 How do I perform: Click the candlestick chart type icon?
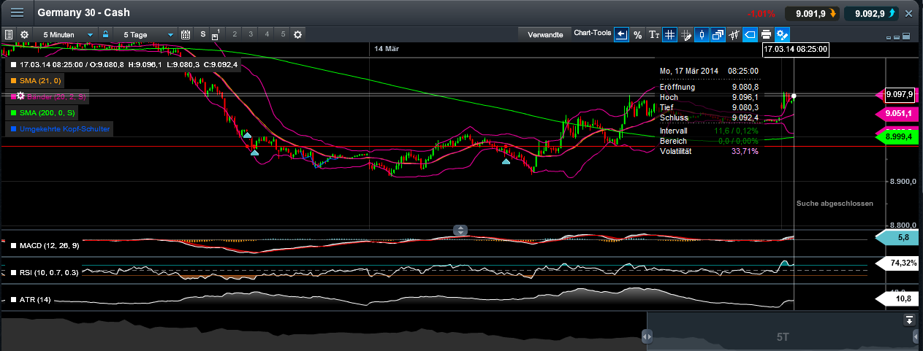tap(702, 34)
